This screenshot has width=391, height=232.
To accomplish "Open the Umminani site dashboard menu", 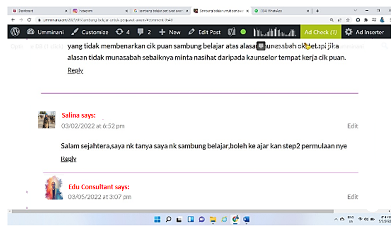I will 45,32.
